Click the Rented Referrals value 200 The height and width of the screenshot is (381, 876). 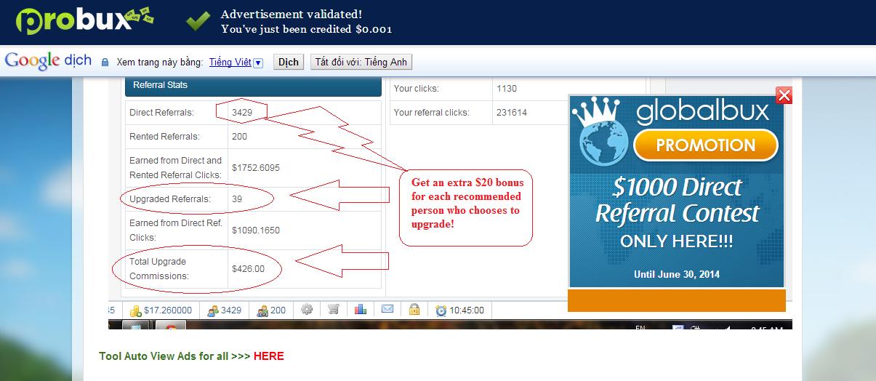[x=239, y=137]
